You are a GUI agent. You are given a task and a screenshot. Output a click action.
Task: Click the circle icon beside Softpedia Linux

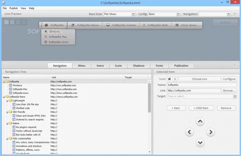pos(46,42)
